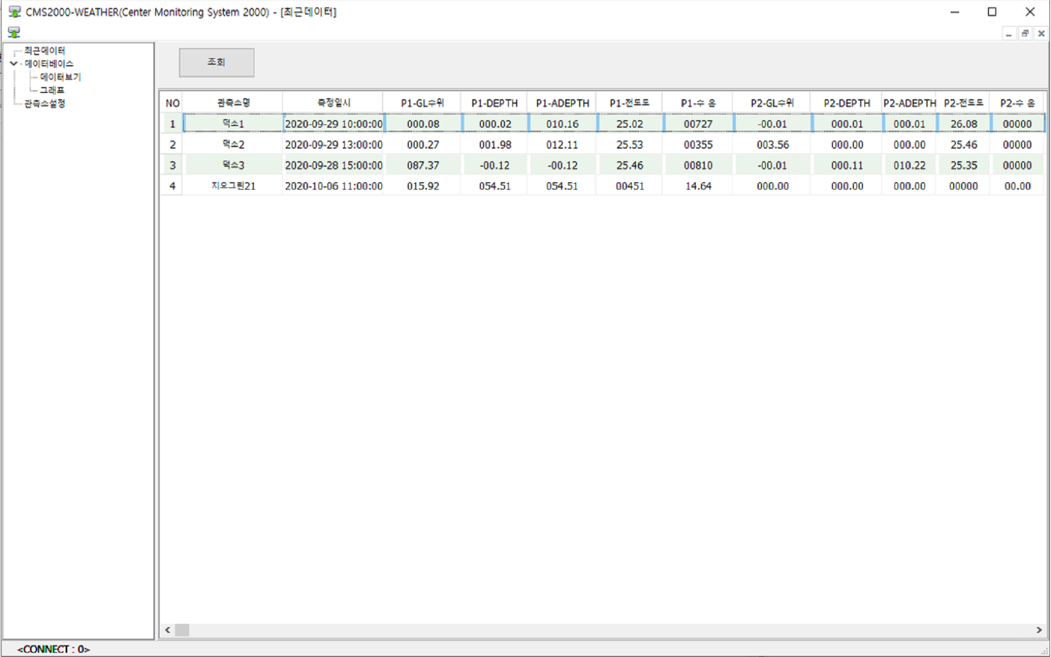Viewport: 1051px width, 657px height.
Task: Click the 00810 P1-수온 cell
Action: click(698, 165)
